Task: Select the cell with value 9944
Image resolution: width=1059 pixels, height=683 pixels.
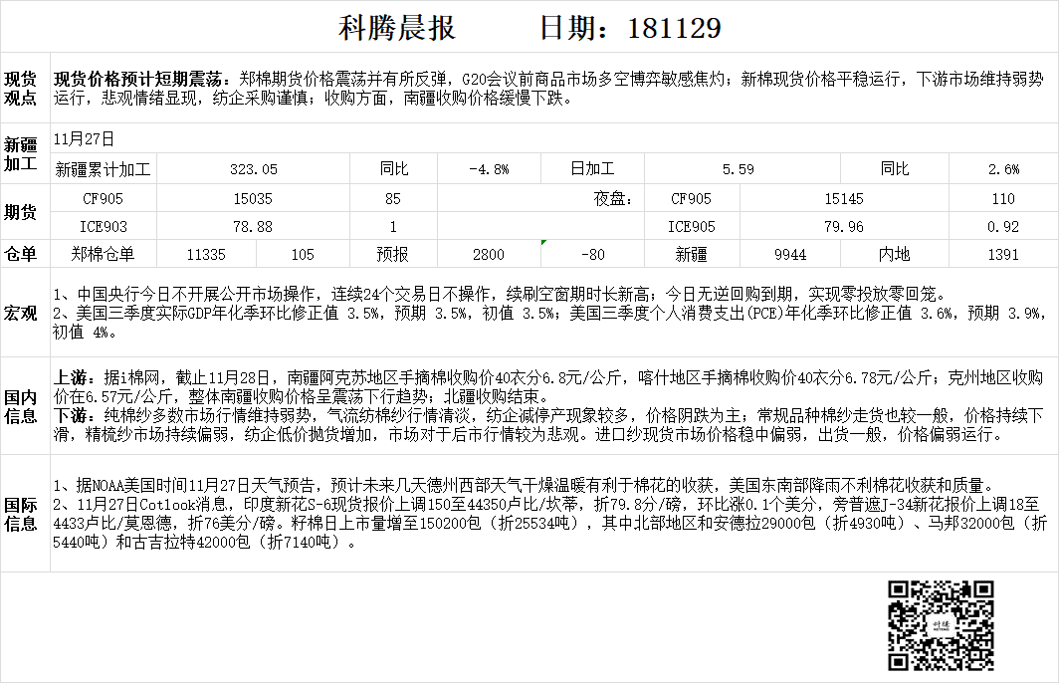Action: coord(789,255)
